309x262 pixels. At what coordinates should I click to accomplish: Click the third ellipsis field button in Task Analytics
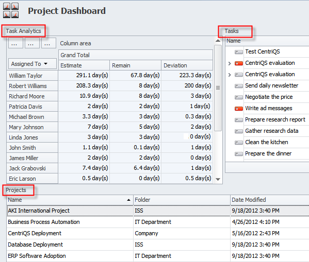tap(48, 43)
